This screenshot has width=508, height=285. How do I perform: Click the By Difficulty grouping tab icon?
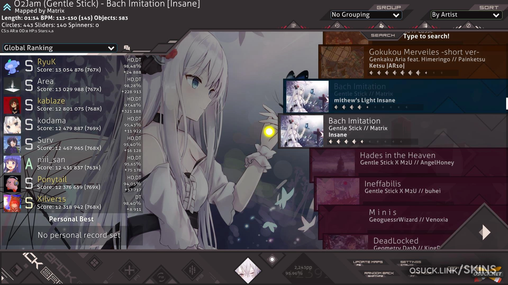(x=425, y=26)
